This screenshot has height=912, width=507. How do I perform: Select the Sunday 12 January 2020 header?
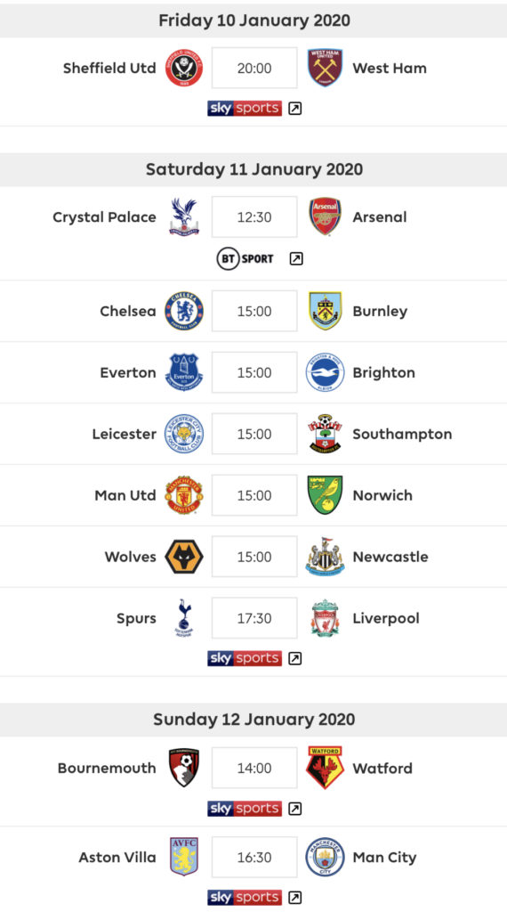click(x=253, y=719)
